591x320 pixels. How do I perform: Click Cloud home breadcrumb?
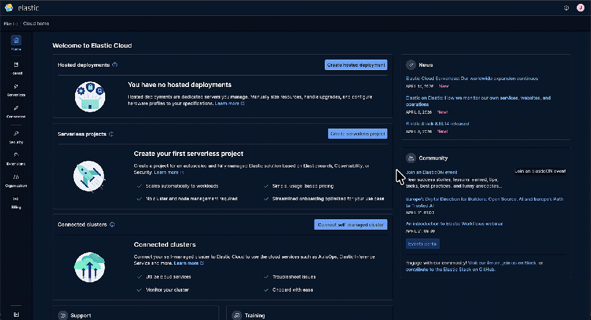(36, 24)
